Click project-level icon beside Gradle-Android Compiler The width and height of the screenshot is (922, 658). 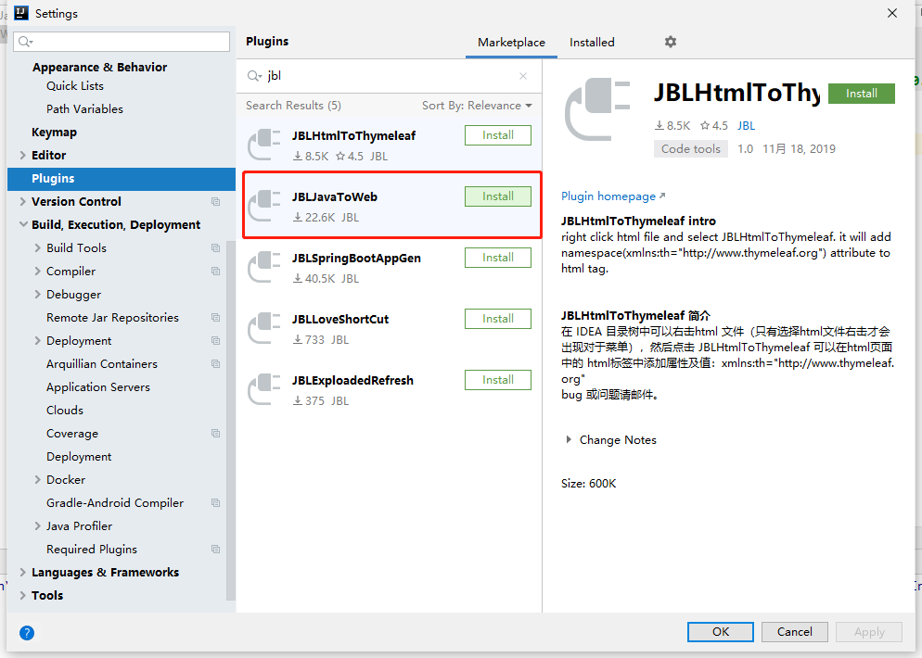point(216,503)
